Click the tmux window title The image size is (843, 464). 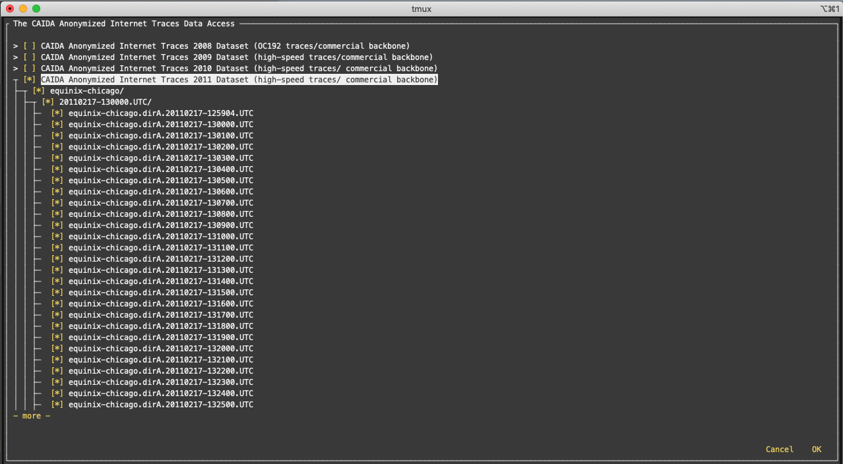[421, 9]
